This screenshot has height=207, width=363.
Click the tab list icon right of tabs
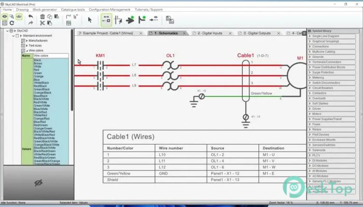point(304,33)
